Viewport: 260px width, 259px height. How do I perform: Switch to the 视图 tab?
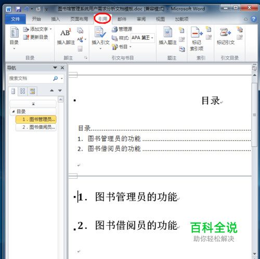(160, 19)
